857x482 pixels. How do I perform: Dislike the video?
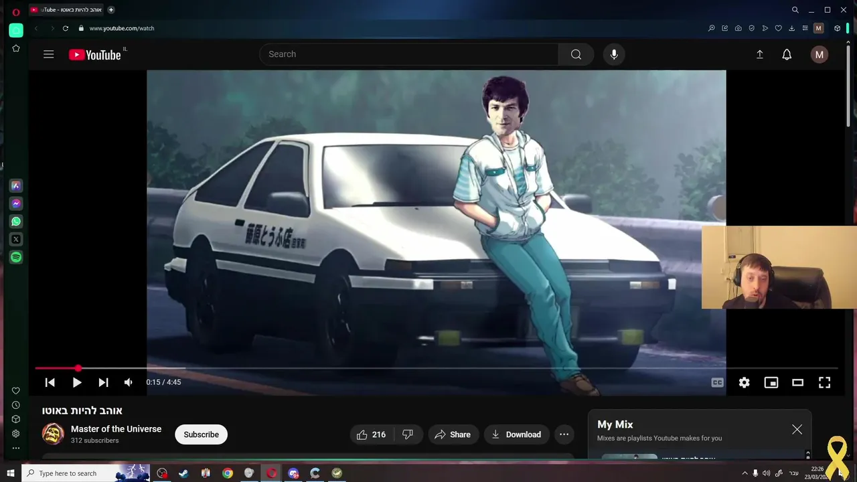tap(408, 434)
